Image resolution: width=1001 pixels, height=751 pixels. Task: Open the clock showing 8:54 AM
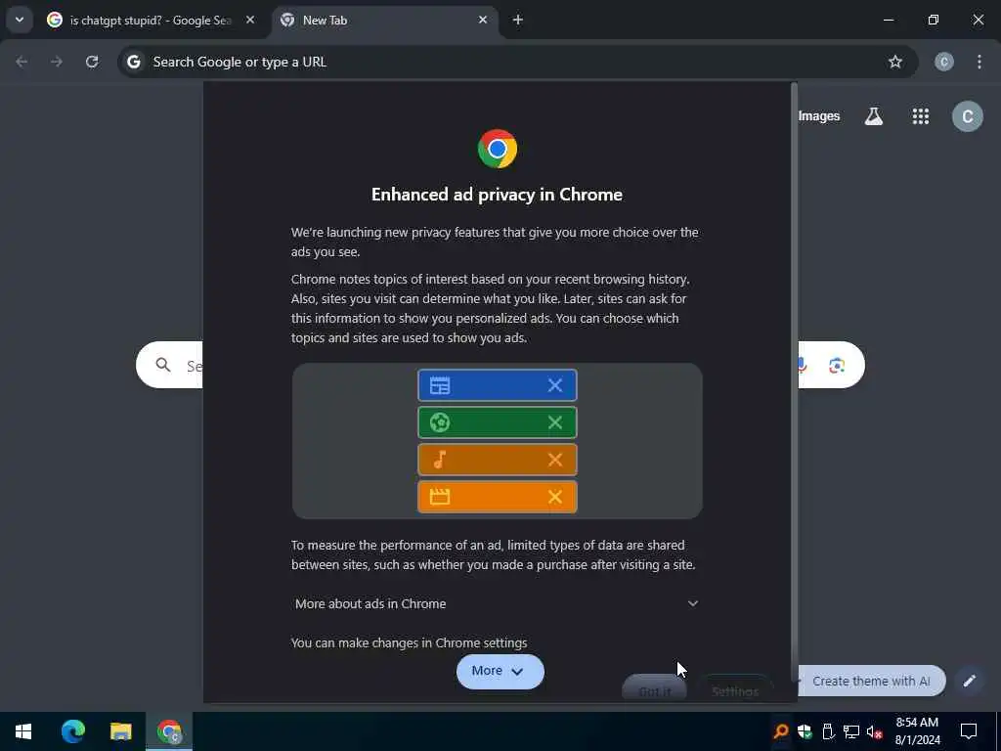[x=917, y=731]
